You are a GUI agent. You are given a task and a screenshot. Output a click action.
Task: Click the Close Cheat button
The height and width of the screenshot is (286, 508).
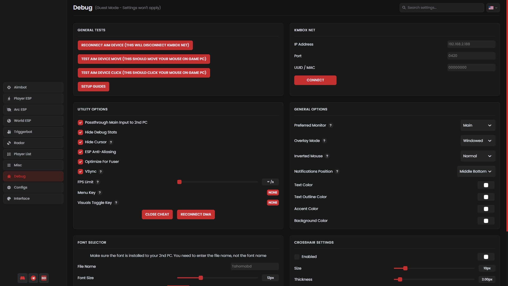(157, 215)
